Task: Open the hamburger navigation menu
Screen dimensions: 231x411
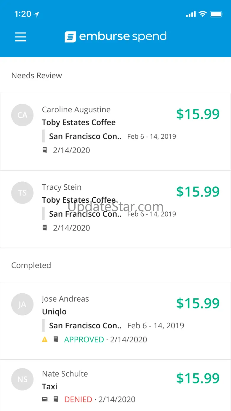Action: point(21,37)
